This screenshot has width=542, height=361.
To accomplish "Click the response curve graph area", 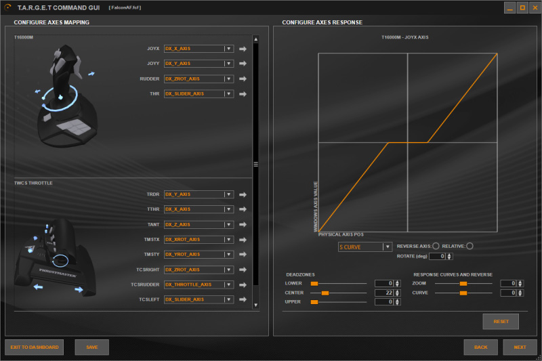I will (x=408, y=142).
